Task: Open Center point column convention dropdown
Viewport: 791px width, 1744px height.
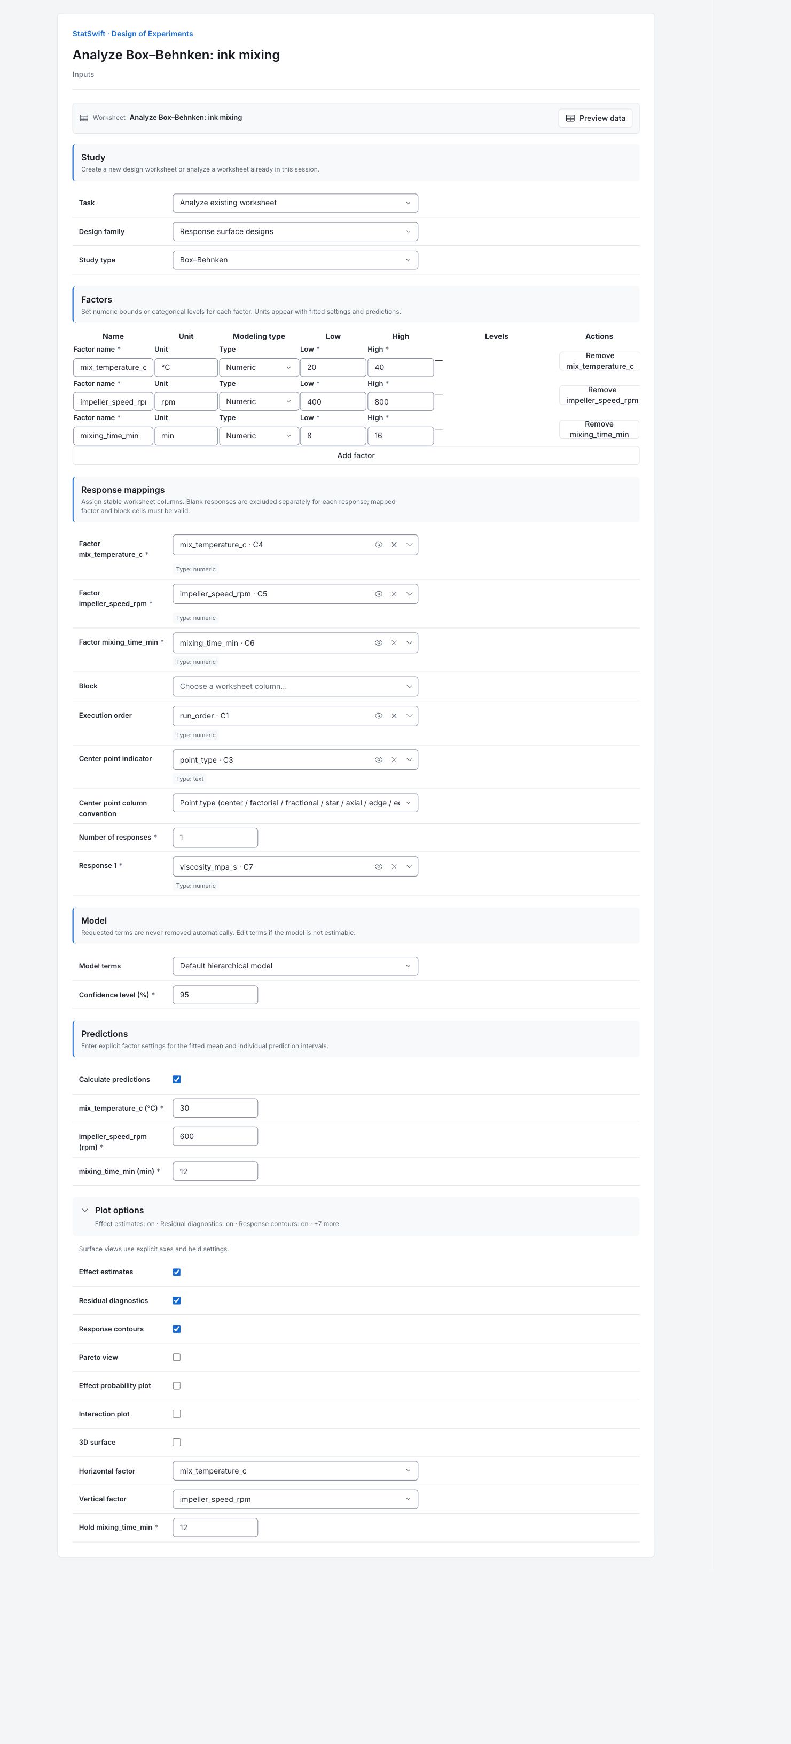Action: [x=295, y=803]
